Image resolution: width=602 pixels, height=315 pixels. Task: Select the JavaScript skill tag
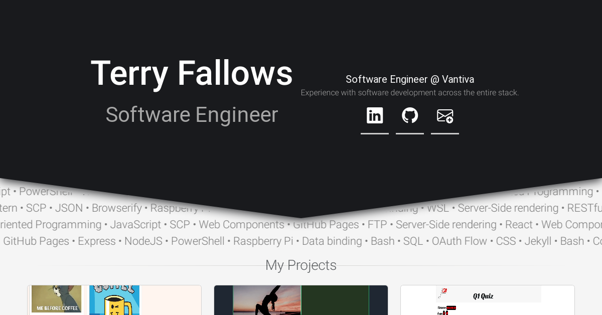click(135, 224)
